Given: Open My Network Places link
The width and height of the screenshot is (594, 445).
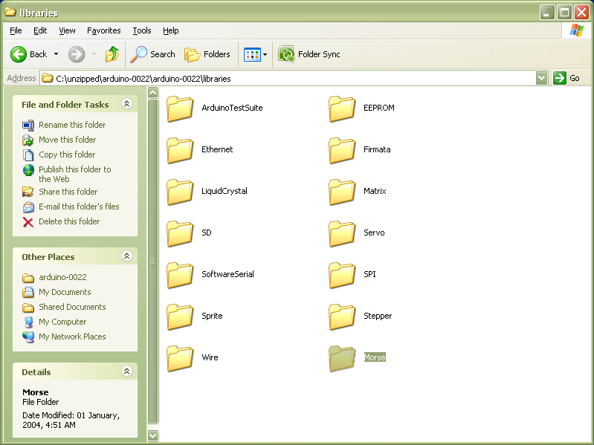Looking at the screenshot, I should pyautogui.click(x=72, y=337).
